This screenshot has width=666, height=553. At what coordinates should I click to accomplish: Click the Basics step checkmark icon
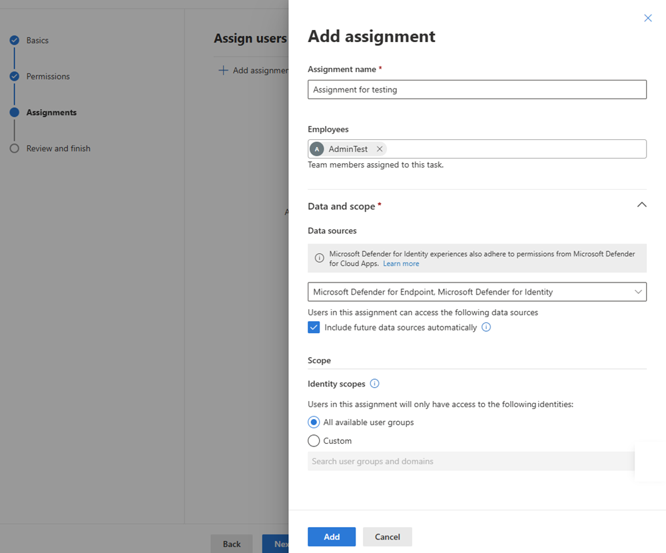coord(15,41)
